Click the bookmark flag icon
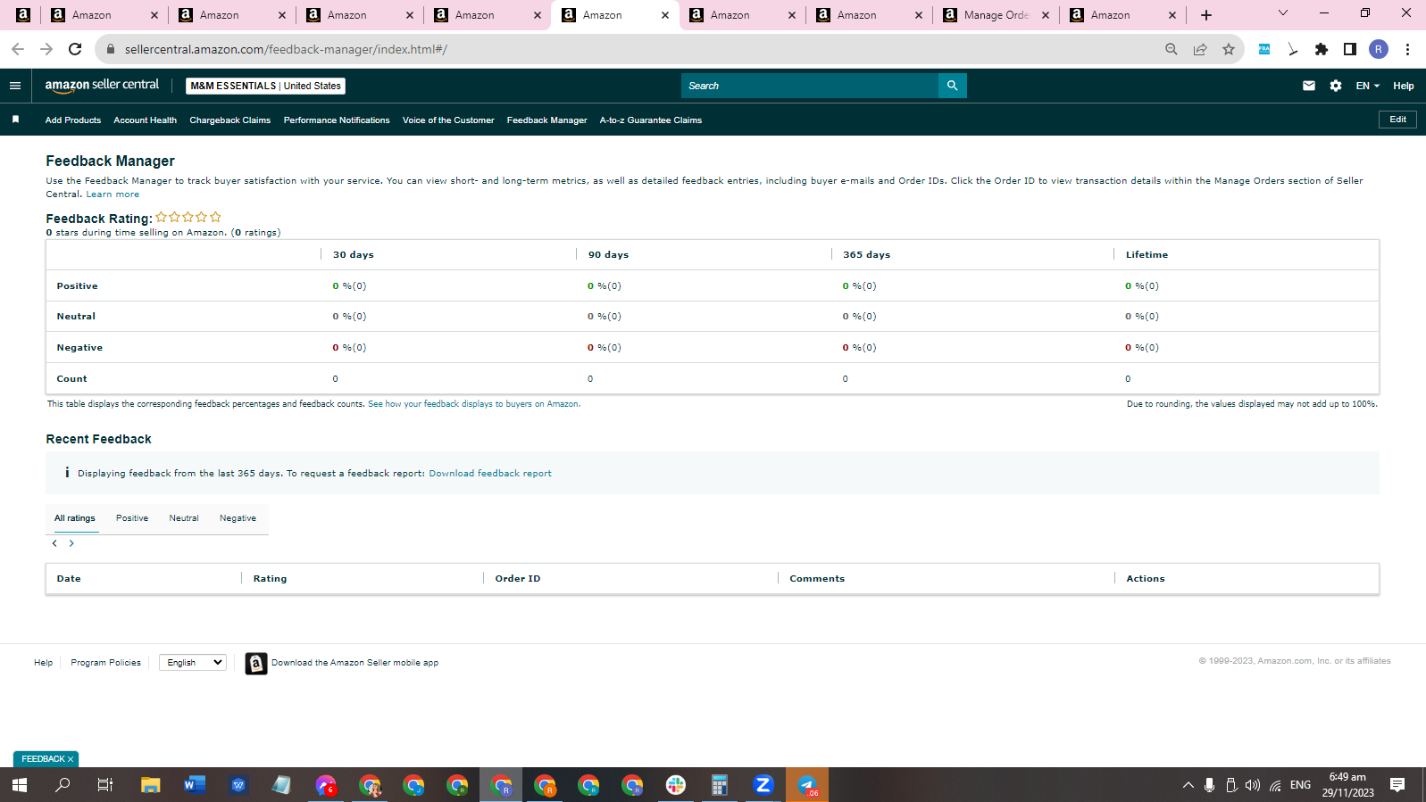The height and width of the screenshot is (802, 1426). pos(15,120)
